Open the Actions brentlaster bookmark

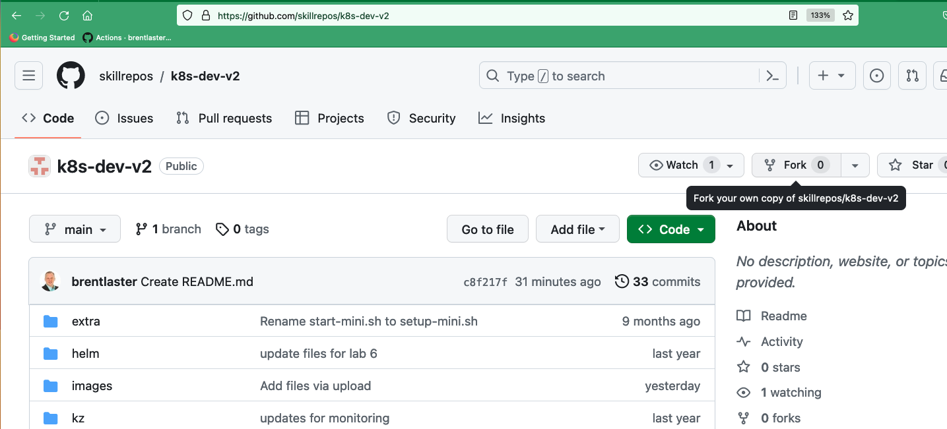tap(127, 38)
